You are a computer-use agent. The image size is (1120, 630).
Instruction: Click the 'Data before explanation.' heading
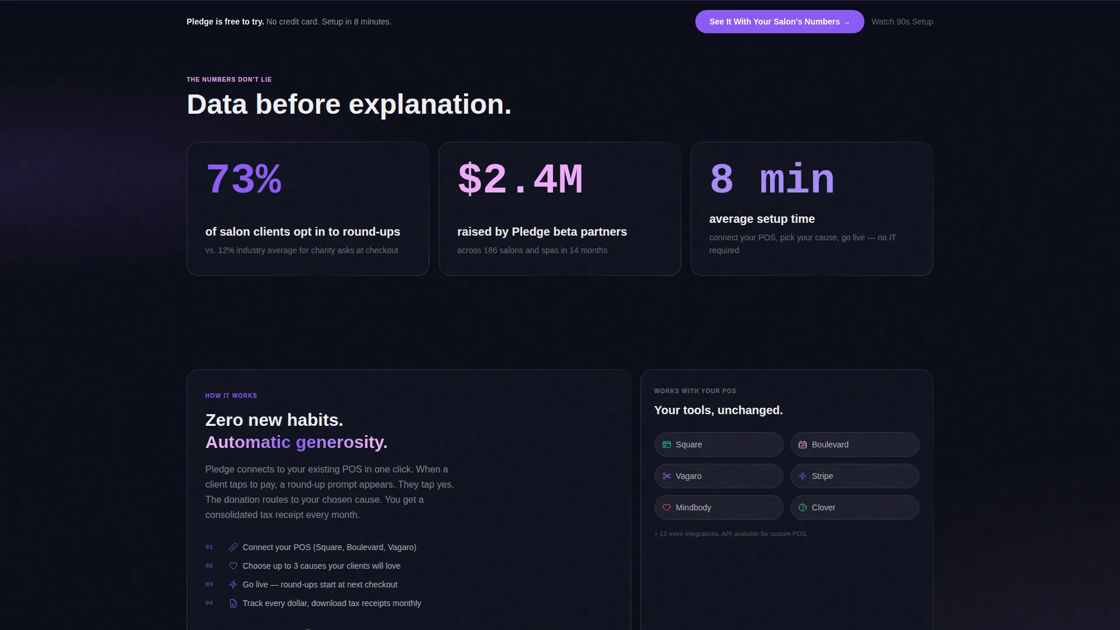coord(349,104)
